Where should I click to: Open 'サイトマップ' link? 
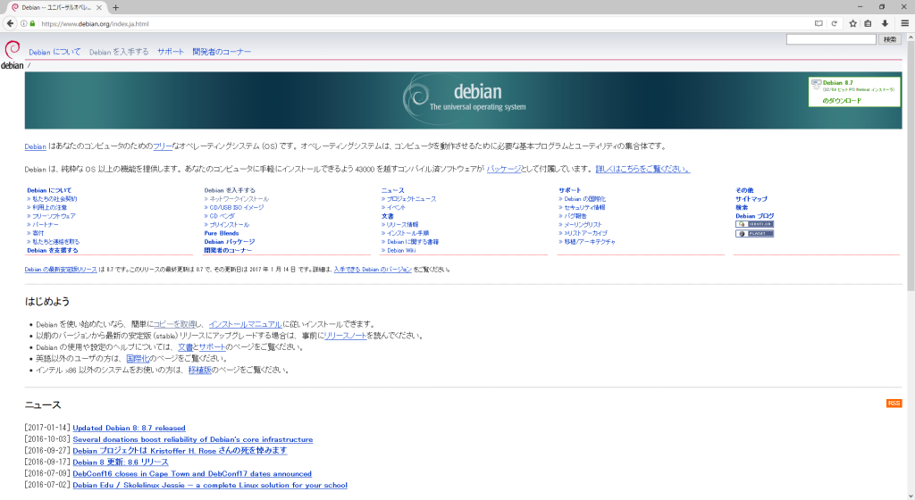point(751,199)
